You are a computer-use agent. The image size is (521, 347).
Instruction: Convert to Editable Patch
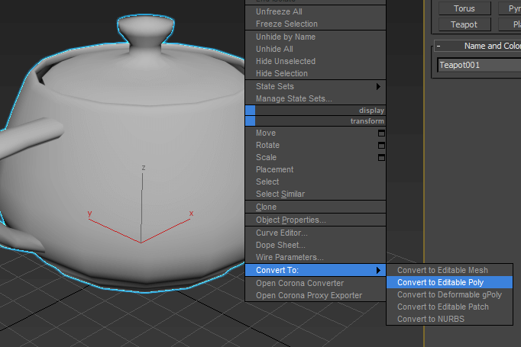point(449,307)
